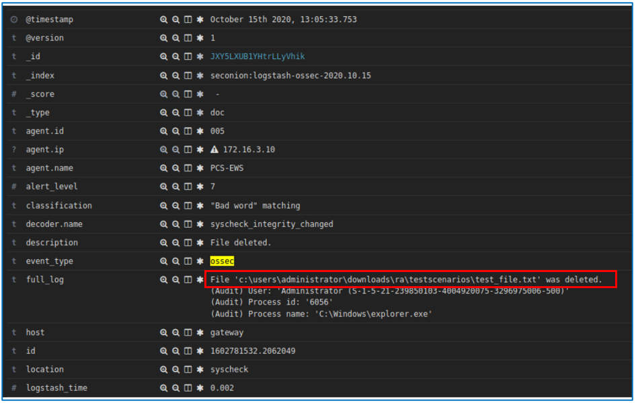Screen dimensions: 636x403
Task: Filter for field present on agent.name row
Action: click(200, 168)
